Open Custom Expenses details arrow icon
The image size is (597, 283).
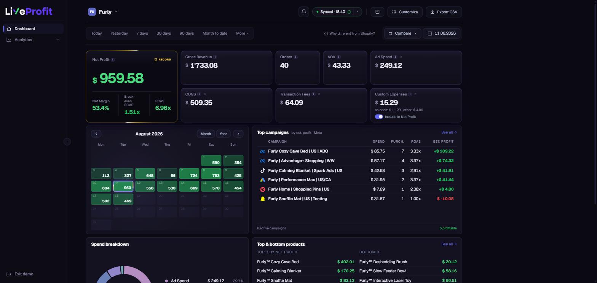click(x=415, y=94)
